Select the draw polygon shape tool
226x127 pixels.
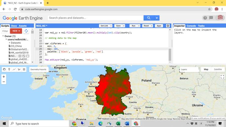click(x=19, y=70)
